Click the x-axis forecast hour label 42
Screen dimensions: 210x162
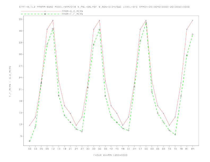(x=111, y=149)
